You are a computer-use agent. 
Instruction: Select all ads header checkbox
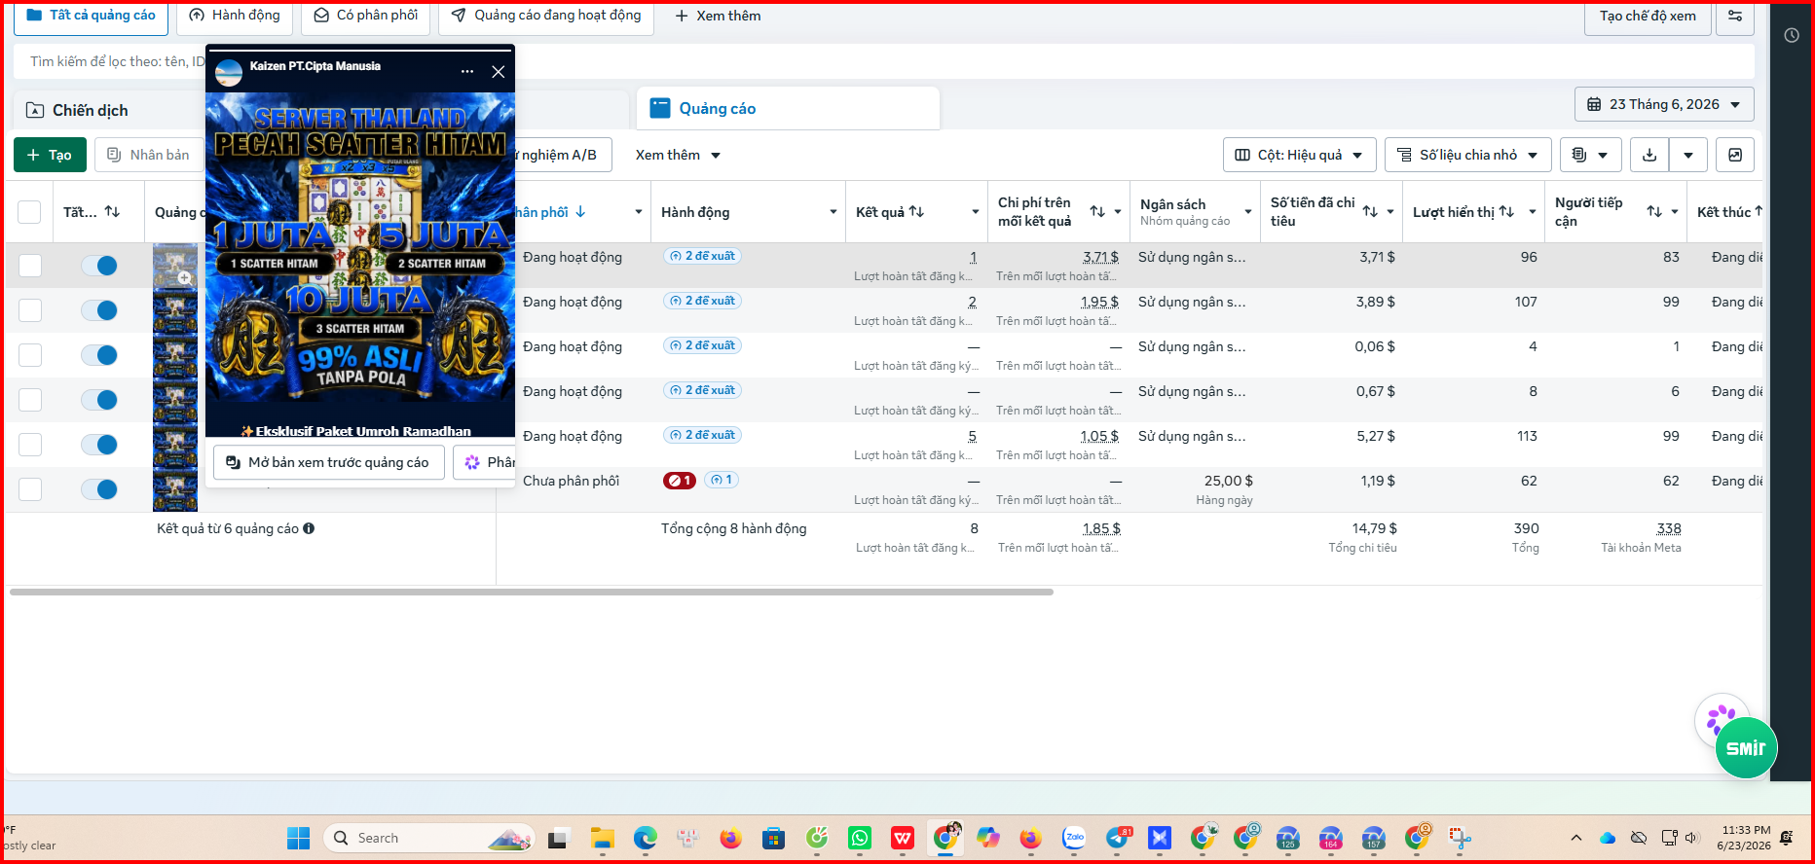pyautogui.click(x=29, y=212)
